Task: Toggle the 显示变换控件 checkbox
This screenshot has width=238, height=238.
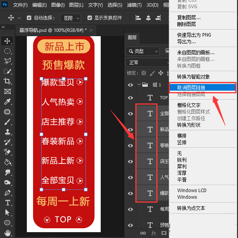Action: [89, 18]
